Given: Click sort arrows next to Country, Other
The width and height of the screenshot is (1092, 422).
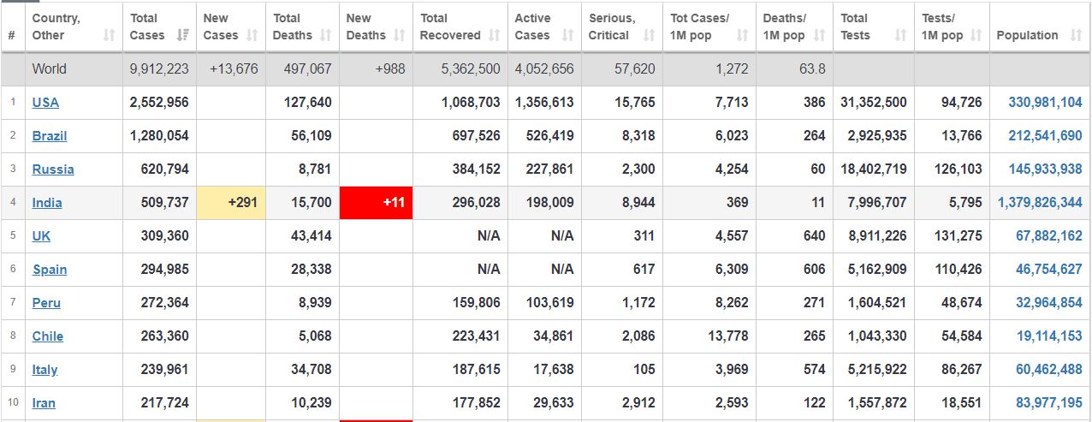Looking at the screenshot, I should coord(109,35).
